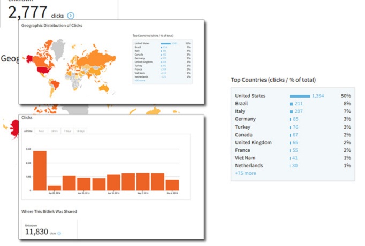Click the Geographic Distribution of Clicks heading
The height and width of the screenshot is (246, 365).
pyautogui.click(x=52, y=25)
